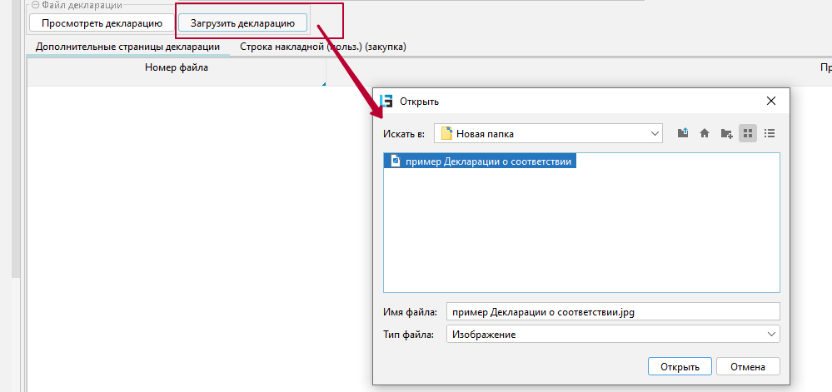This screenshot has width=832, height=392.
Task: Click the Новая папка folder icon
Action: tap(446, 133)
